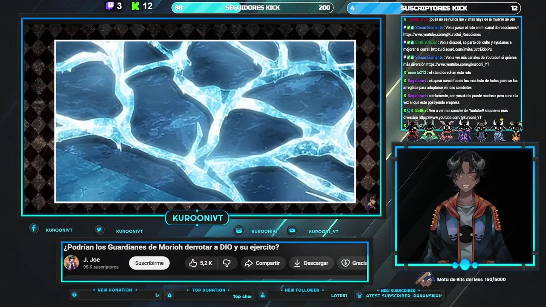Click the Compartir button
The height and width of the screenshot is (307, 546).
[263, 263]
